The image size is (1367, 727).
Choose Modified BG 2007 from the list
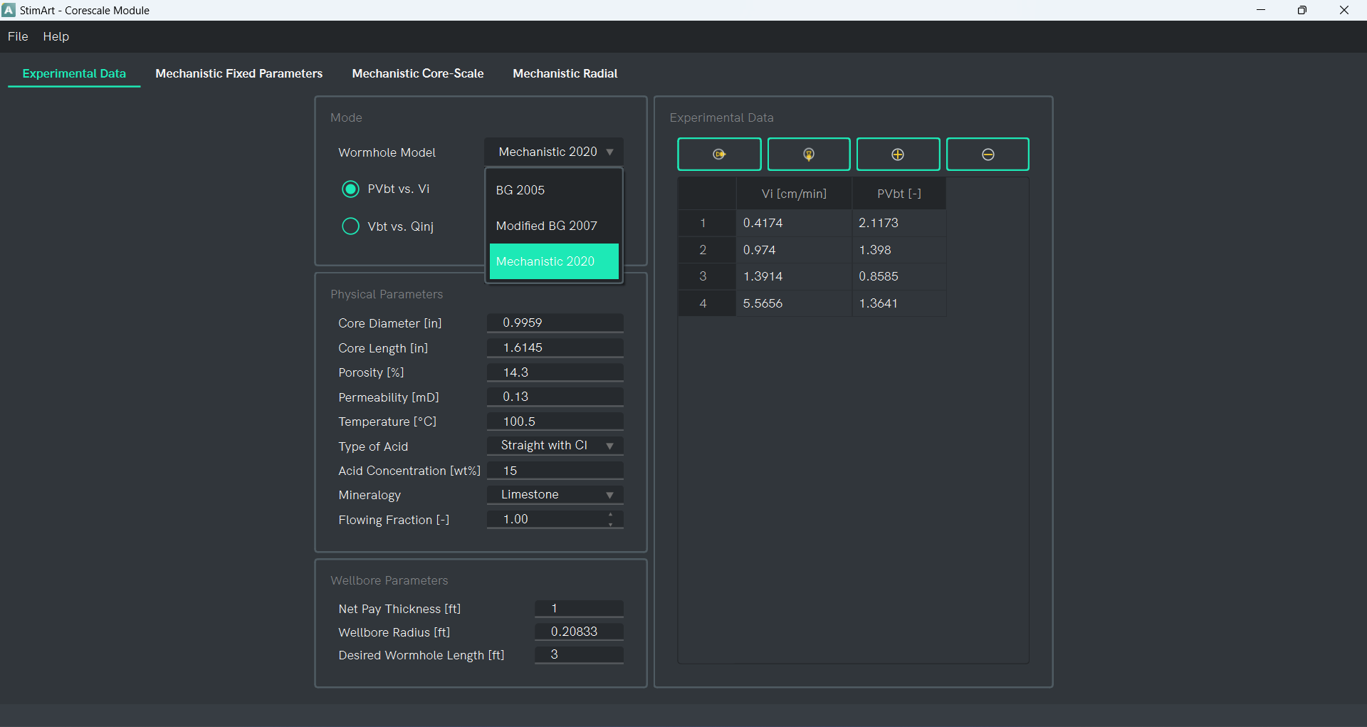click(x=554, y=226)
